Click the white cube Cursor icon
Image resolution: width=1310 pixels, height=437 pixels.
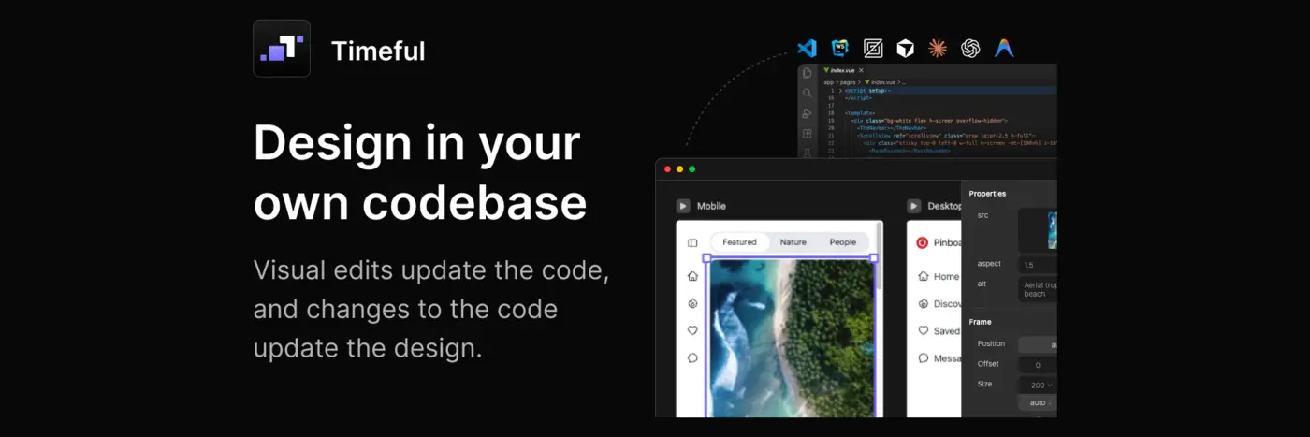click(905, 48)
